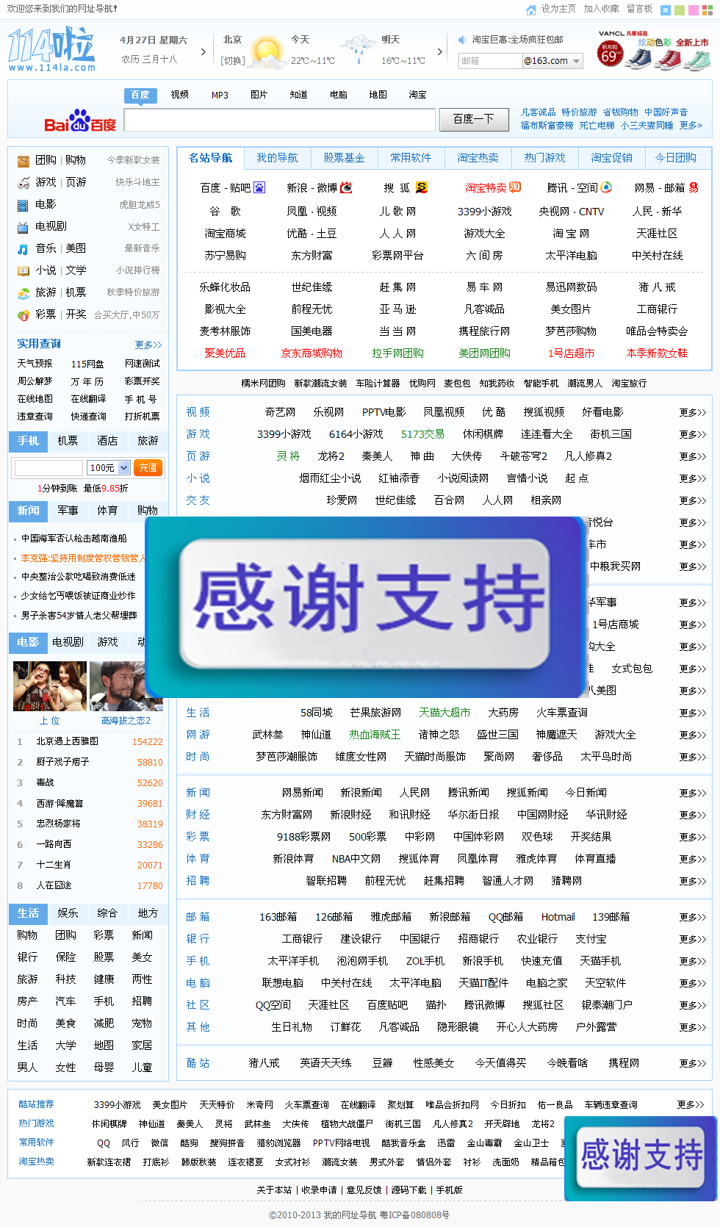720x1227 pixels.
Task: Open the 我的导航 tab
Action: (278, 158)
